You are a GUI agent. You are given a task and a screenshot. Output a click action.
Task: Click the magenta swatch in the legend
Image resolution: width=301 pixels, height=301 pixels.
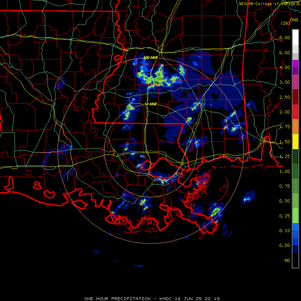pos(295,64)
